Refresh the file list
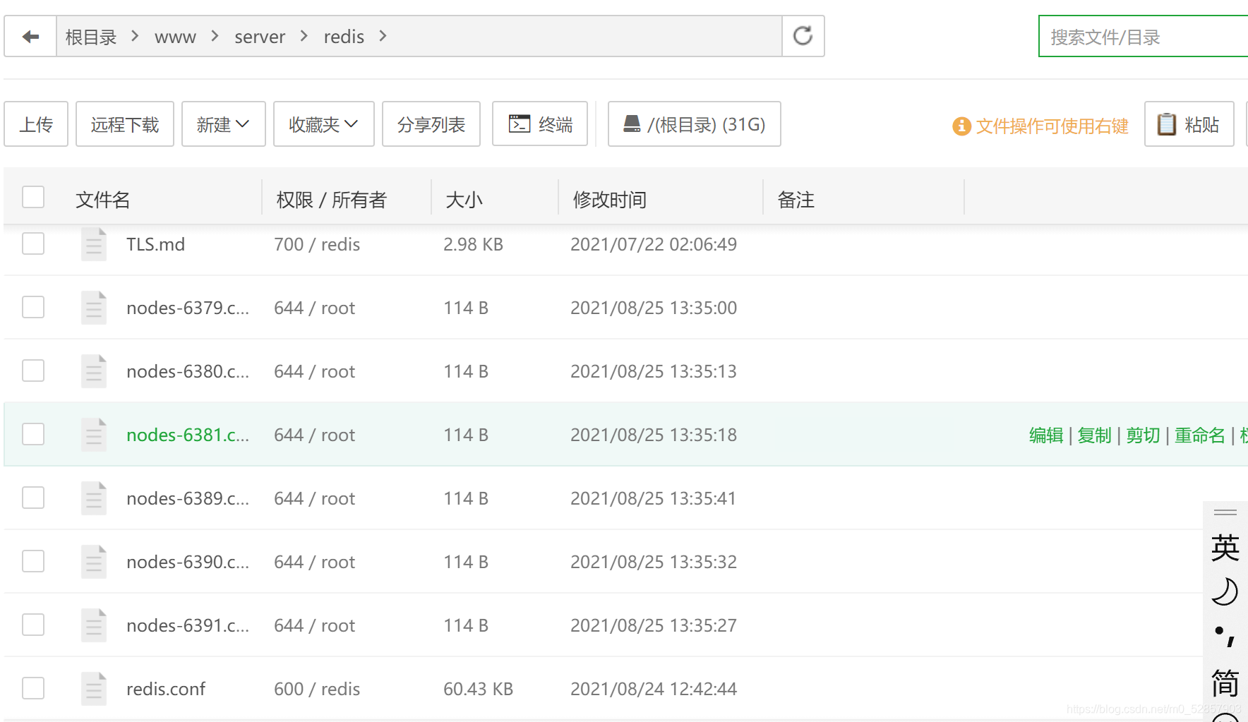 [x=803, y=36]
